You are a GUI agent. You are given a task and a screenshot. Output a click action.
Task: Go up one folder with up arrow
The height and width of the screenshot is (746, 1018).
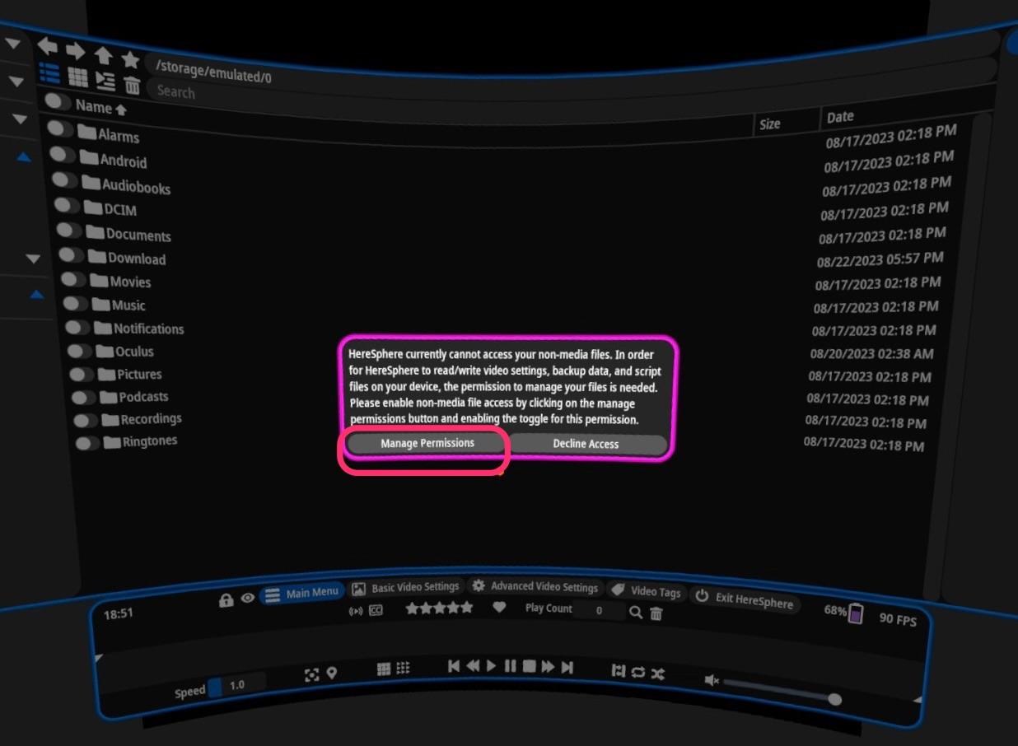[103, 55]
